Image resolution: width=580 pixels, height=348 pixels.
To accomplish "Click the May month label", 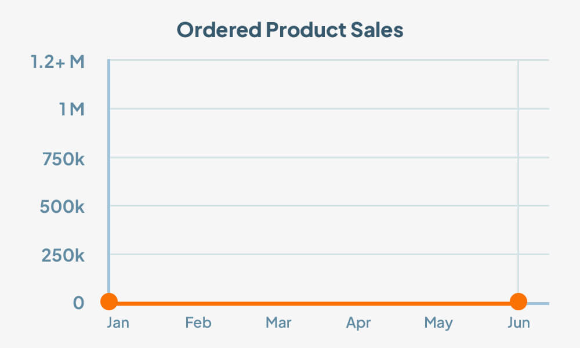I will point(438,323).
